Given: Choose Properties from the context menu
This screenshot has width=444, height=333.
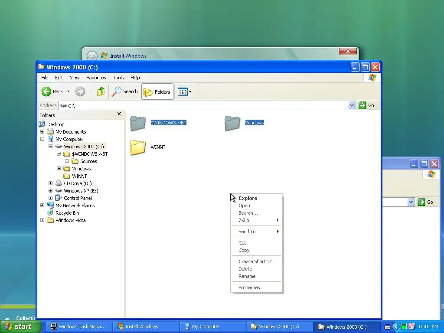Looking at the screenshot, I should point(257,288).
